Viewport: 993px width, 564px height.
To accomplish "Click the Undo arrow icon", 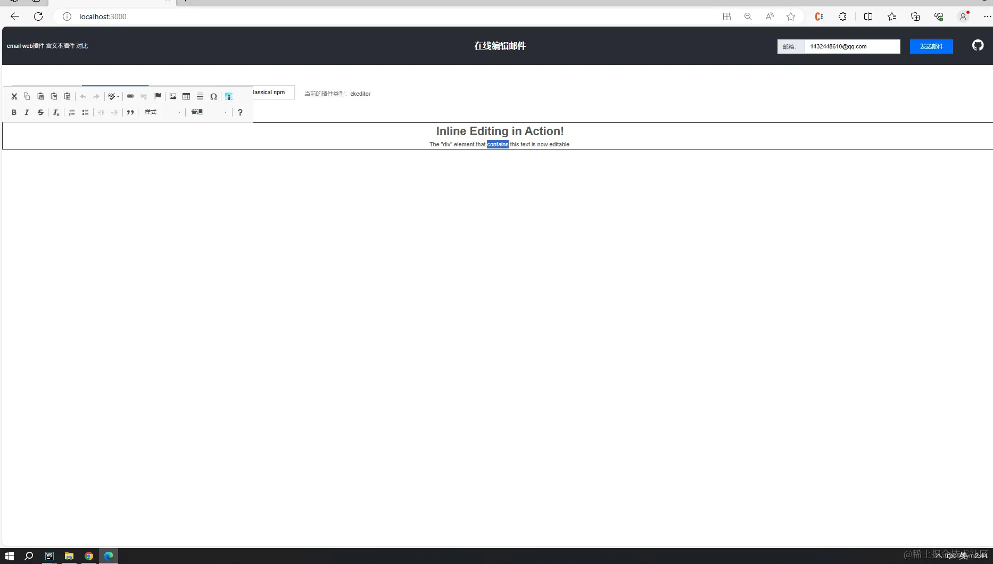I will point(83,96).
